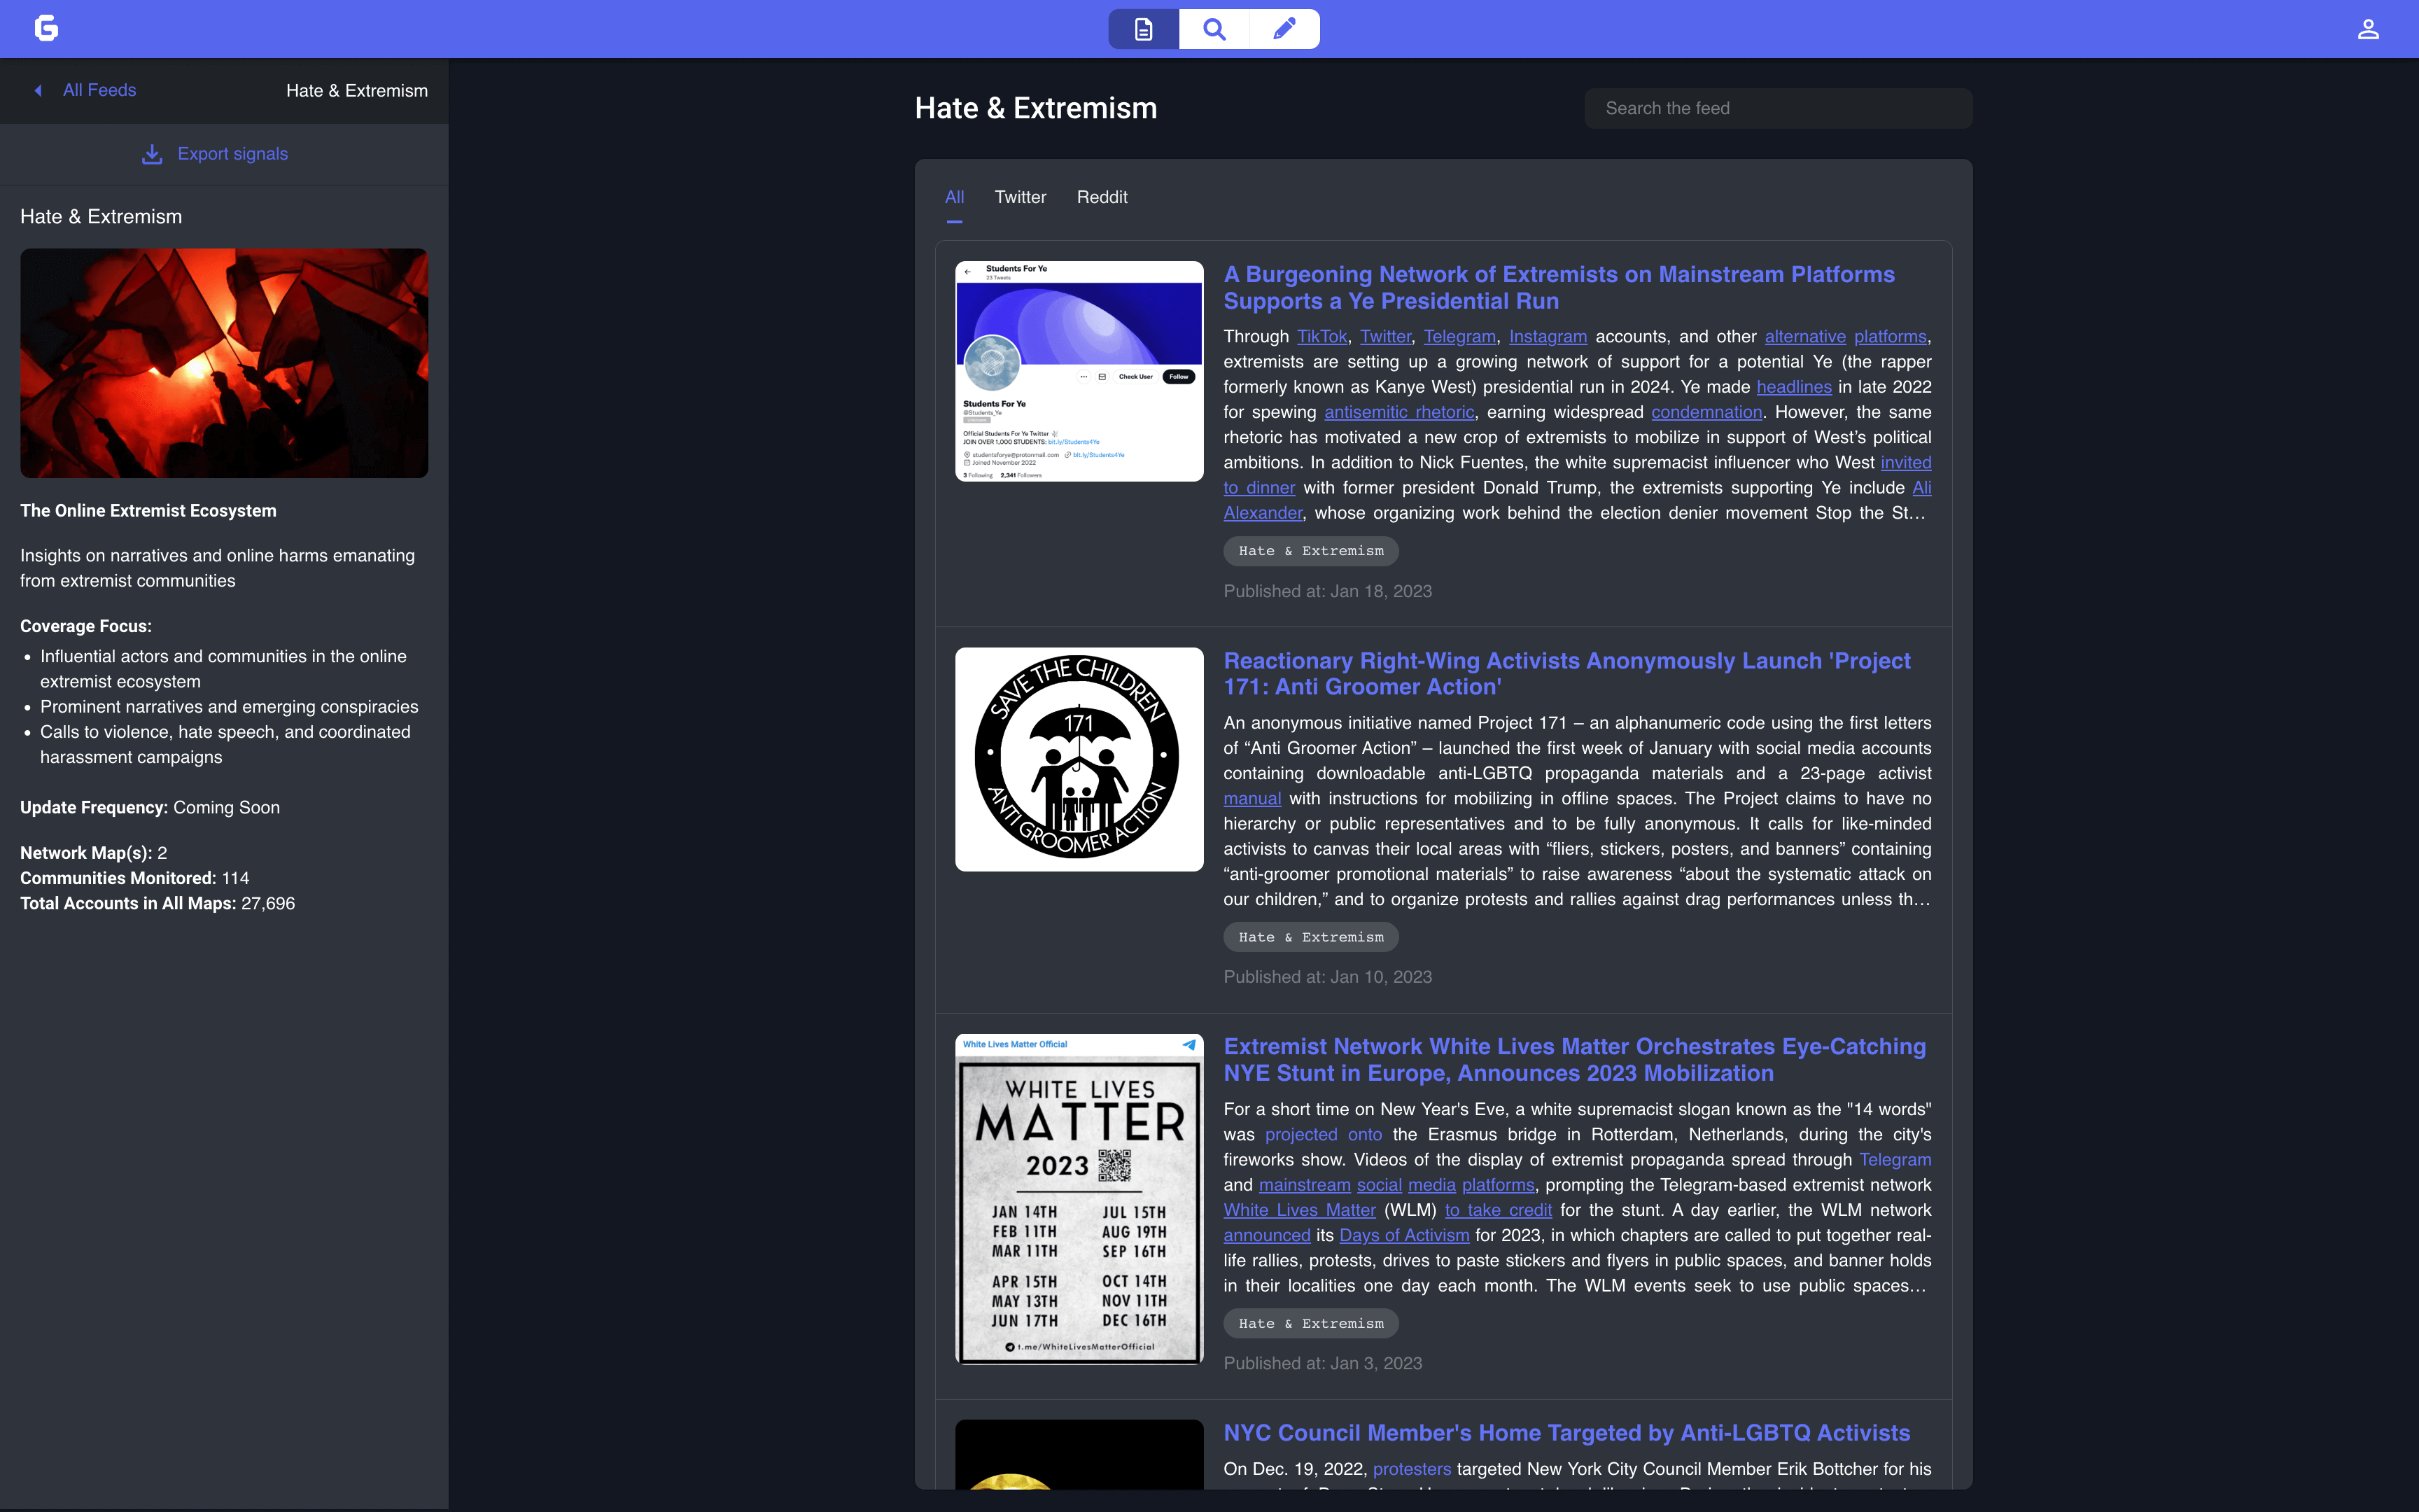2419x1512 pixels.
Task: Open the search magnifier icon in top bar
Action: (1214, 29)
